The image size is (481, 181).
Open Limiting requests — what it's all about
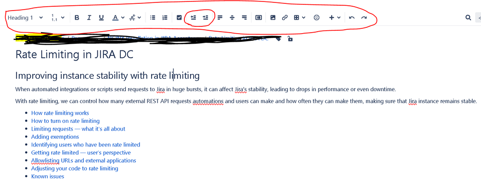pos(78,129)
